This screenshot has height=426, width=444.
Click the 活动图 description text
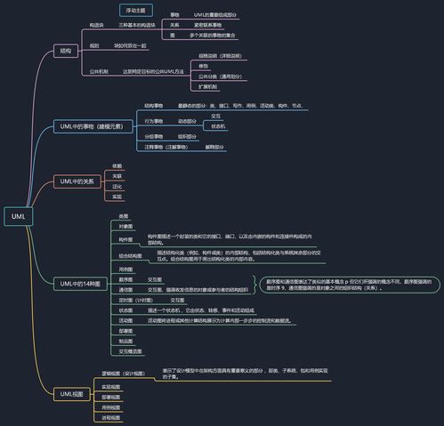click(x=220, y=321)
